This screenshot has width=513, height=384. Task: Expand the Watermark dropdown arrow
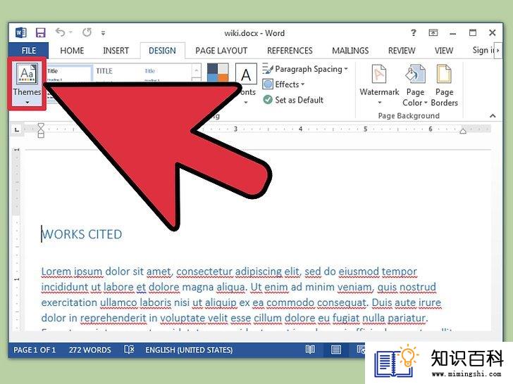pos(380,103)
